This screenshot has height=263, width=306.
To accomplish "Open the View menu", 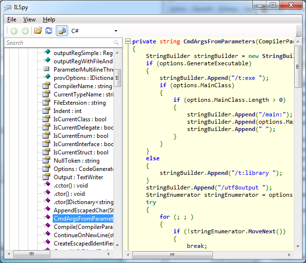I will coord(29,19).
